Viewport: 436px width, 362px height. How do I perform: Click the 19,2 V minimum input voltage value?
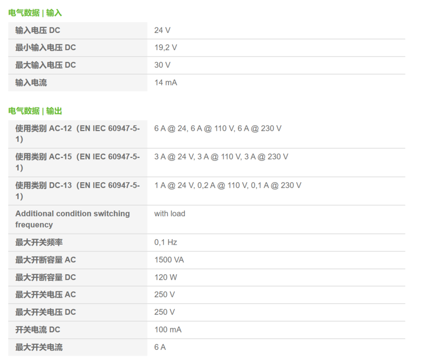click(165, 48)
